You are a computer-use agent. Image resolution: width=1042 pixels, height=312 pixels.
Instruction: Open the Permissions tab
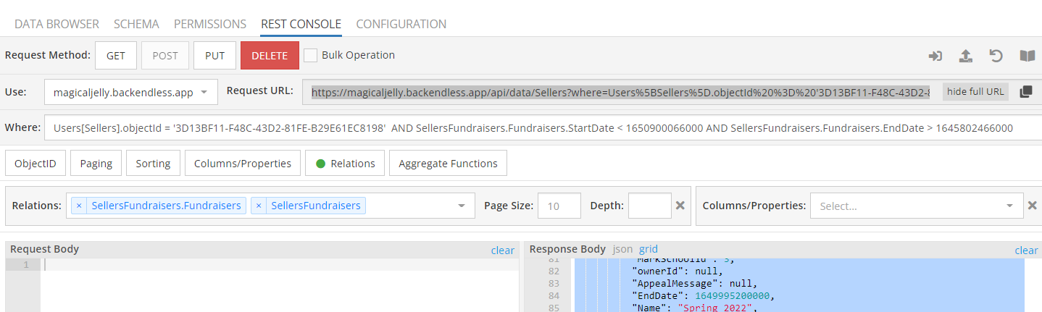click(210, 24)
